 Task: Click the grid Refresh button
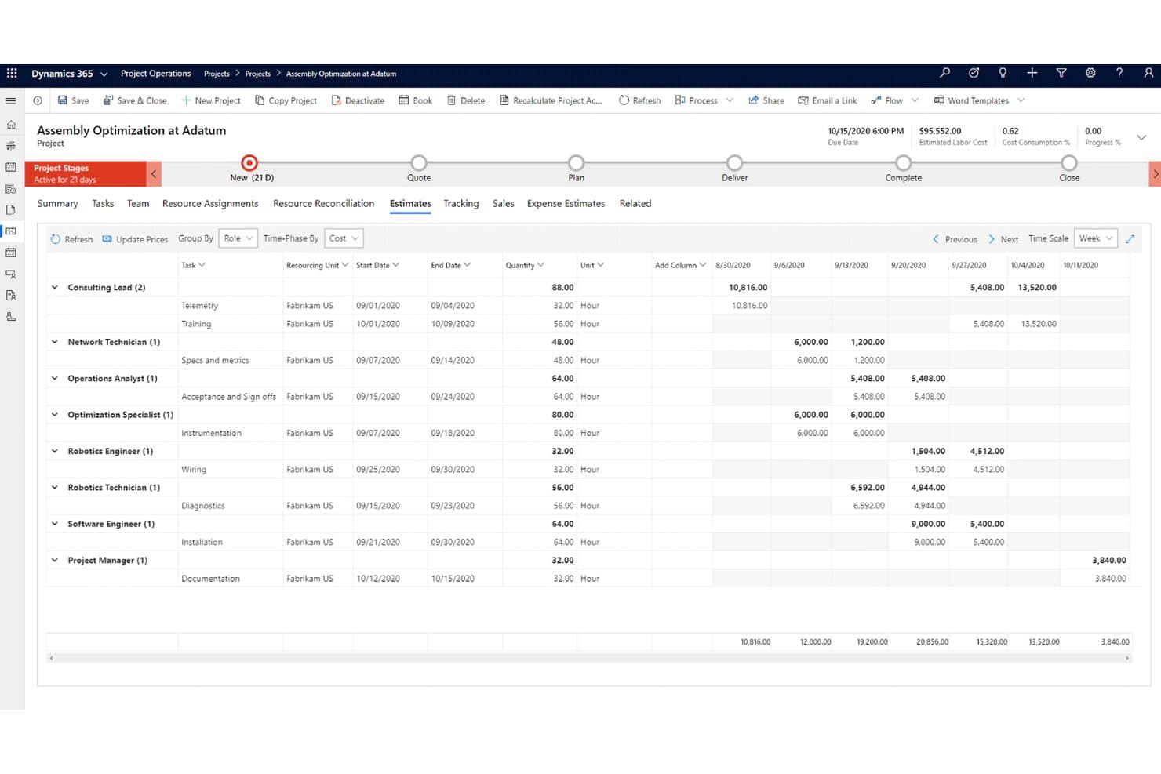coord(71,239)
